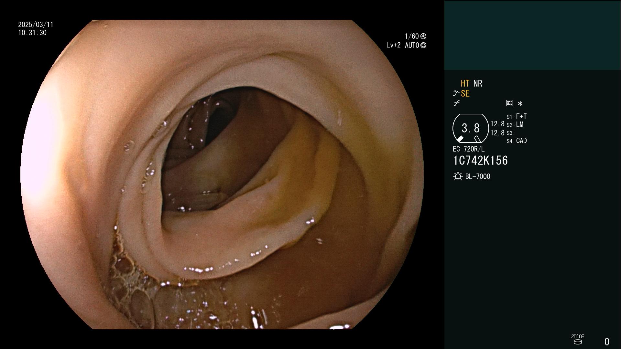Click the serial number 1C742K156
This screenshot has height=349, width=621.
click(x=480, y=161)
